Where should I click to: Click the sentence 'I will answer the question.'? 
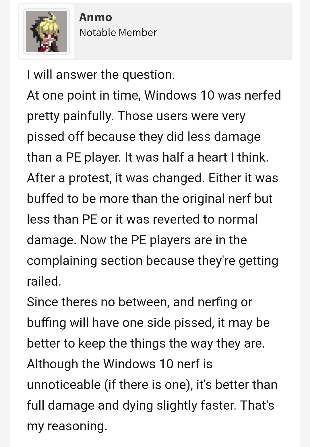(101, 75)
